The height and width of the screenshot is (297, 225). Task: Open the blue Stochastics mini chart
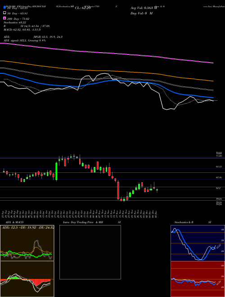click(x=198, y=243)
